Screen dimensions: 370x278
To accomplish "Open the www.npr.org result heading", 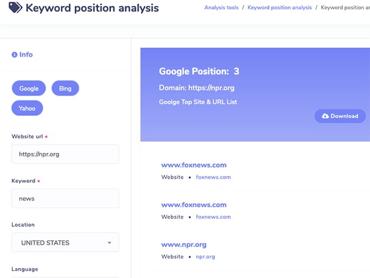I will click(x=184, y=244).
